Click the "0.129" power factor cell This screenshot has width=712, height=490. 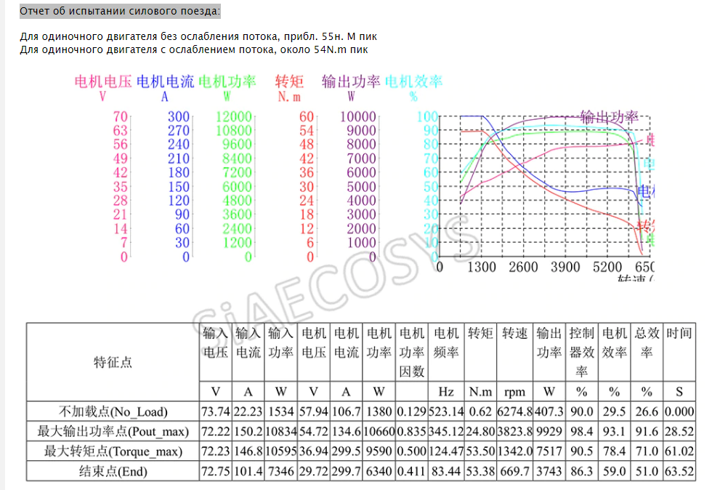tap(411, 411)
